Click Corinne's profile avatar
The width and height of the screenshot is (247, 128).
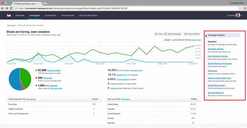click(x=238, y=15)
